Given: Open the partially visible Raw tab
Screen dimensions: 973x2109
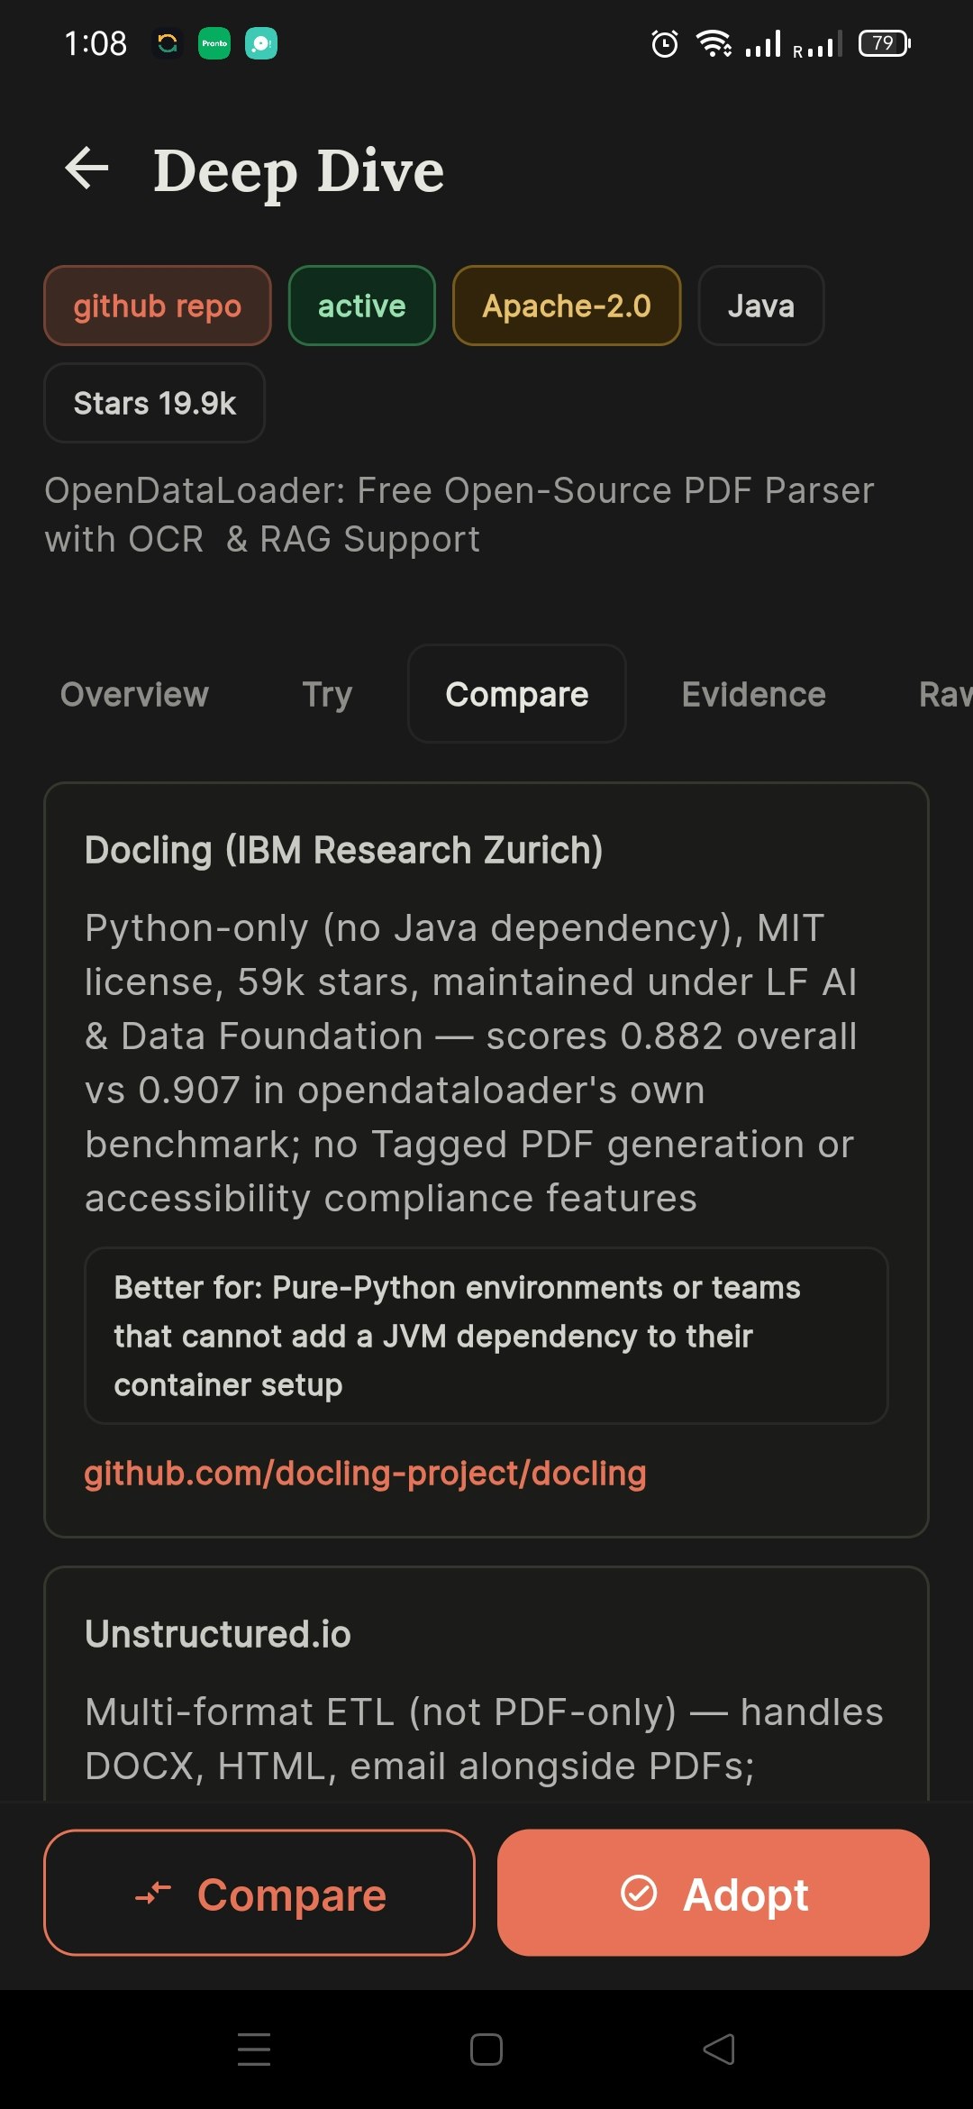Looking at the screenshot, I should point(944,694).
